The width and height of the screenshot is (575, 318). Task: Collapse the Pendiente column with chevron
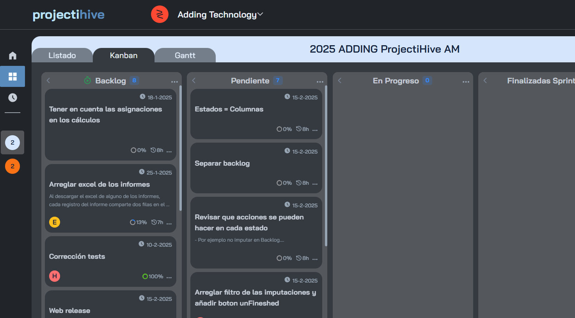(x=194, y=81)
